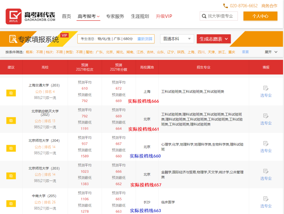Click 选专业 for 上海交通大学
Viewport: 284px width, 214px height.
click(x=266, y=95)
